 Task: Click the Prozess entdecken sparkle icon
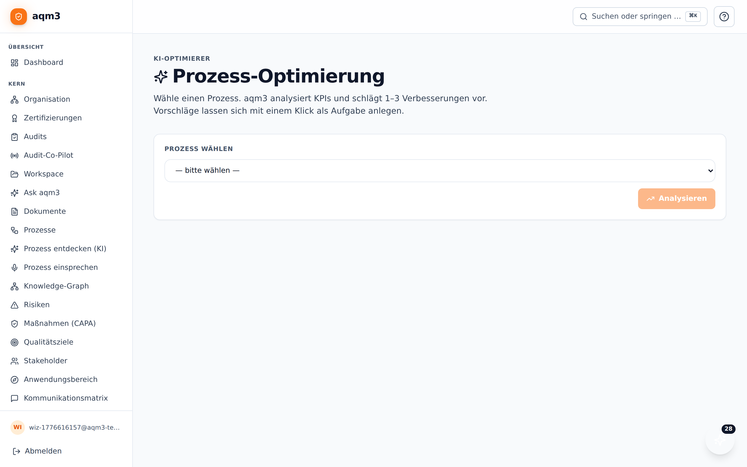click(15, 249)
